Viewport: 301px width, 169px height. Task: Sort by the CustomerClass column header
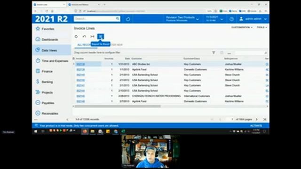(x=191, y=58)
